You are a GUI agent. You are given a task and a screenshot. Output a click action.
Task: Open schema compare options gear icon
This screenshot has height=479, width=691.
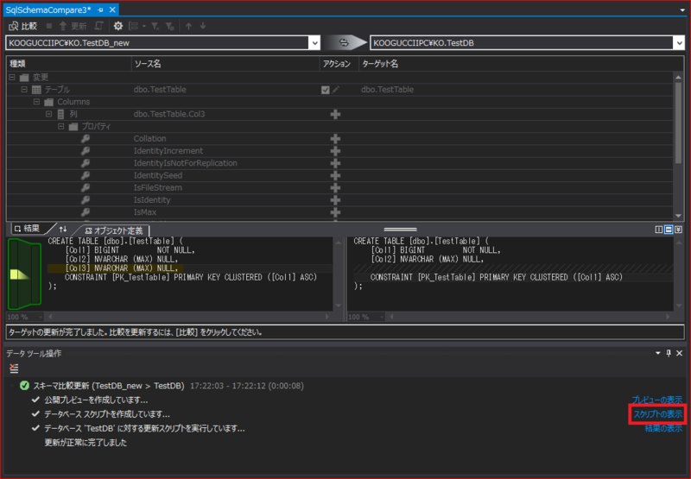click(x=117, y=26)
